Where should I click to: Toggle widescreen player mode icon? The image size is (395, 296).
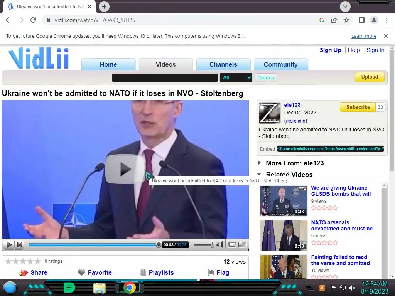click(x=232, y=245)
